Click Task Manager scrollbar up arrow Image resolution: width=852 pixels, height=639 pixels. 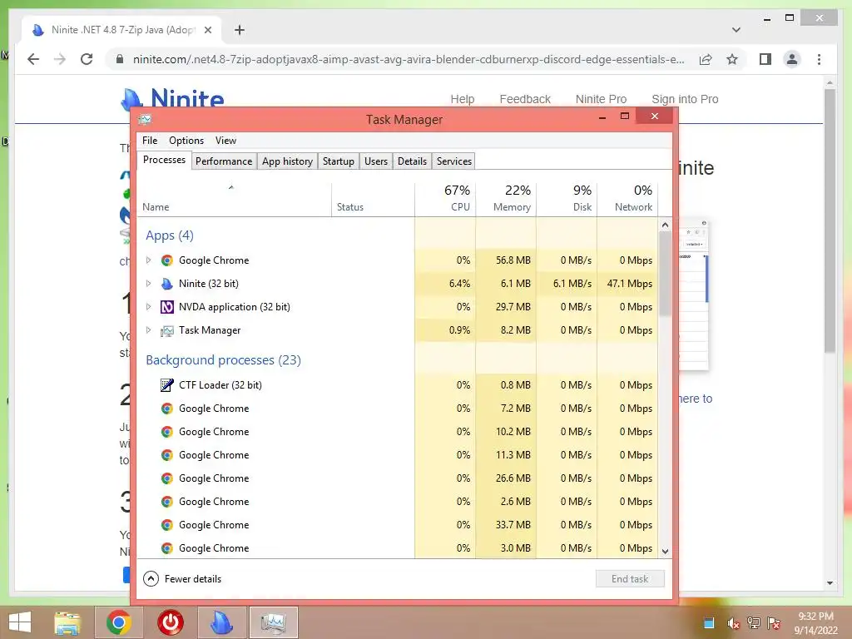(665, 225)
